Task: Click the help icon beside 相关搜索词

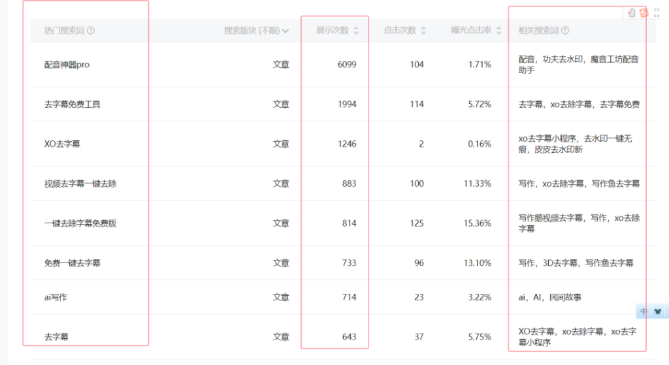Action: [565, 31]
